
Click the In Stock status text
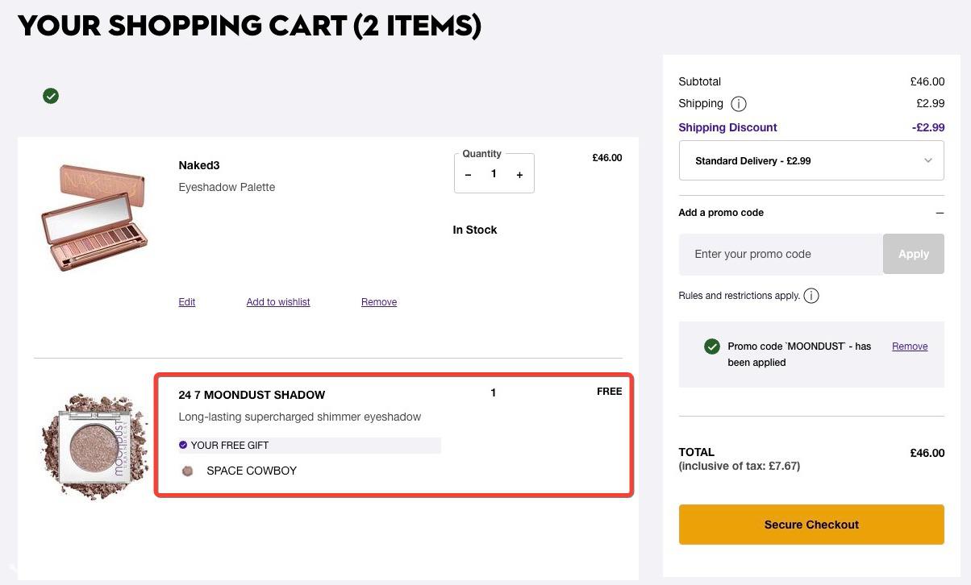[x=475, y=230]
